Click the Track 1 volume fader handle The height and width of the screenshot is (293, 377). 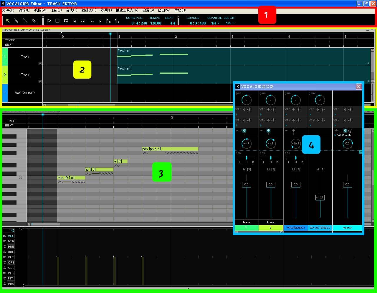point(246,185)
